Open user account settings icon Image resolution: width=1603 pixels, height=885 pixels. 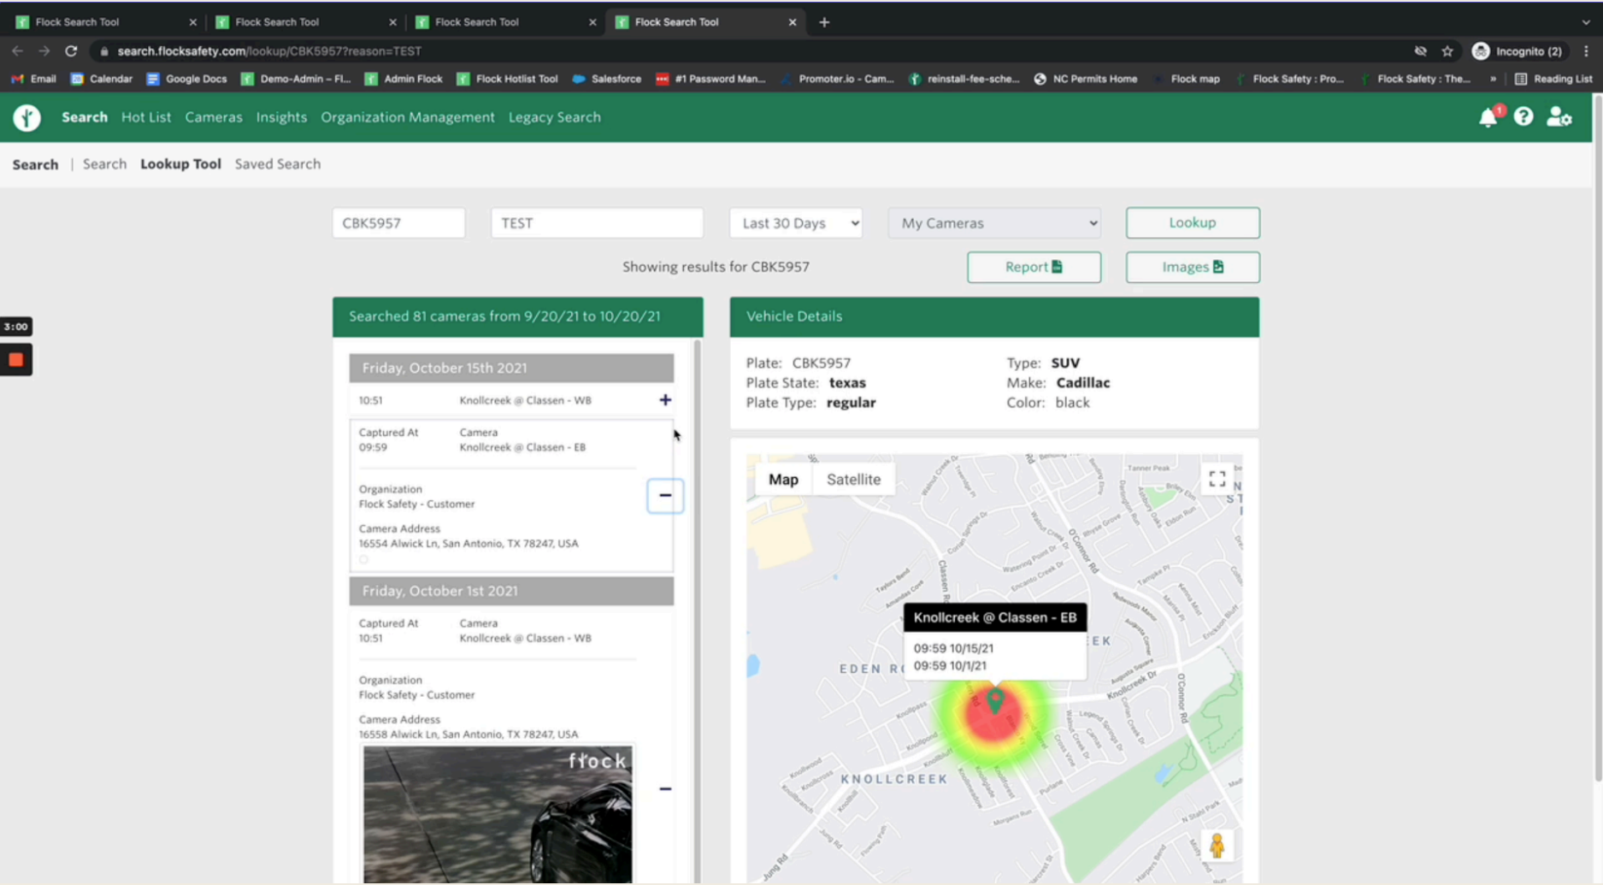click(x=1559, y=117)
